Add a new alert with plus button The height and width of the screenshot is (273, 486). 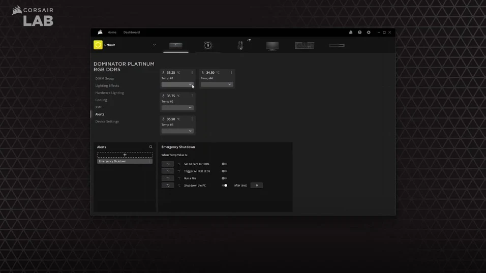click(x=125, y=155)
